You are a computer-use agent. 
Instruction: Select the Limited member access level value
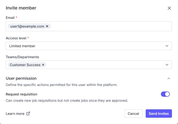pyautogui.click(x=22, y=46)
